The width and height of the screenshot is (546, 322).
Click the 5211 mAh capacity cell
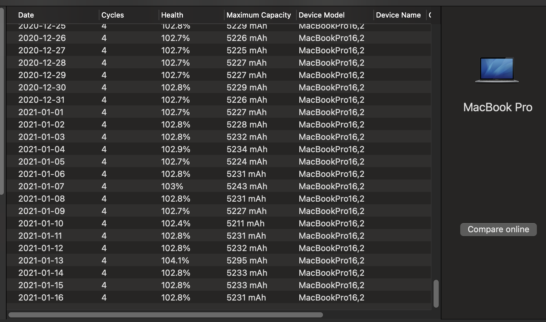point(245,223)
